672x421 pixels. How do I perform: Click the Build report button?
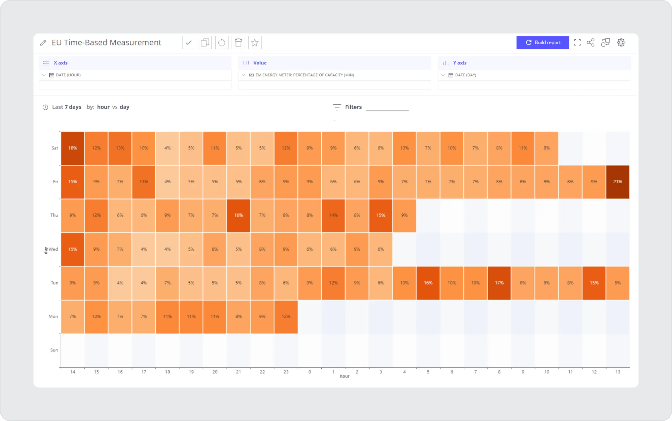pyautogui.click(x=543, y=42)
